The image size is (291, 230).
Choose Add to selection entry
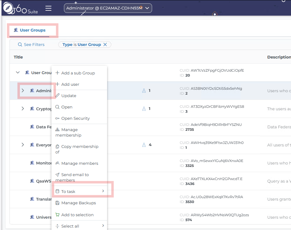[79, 215]
